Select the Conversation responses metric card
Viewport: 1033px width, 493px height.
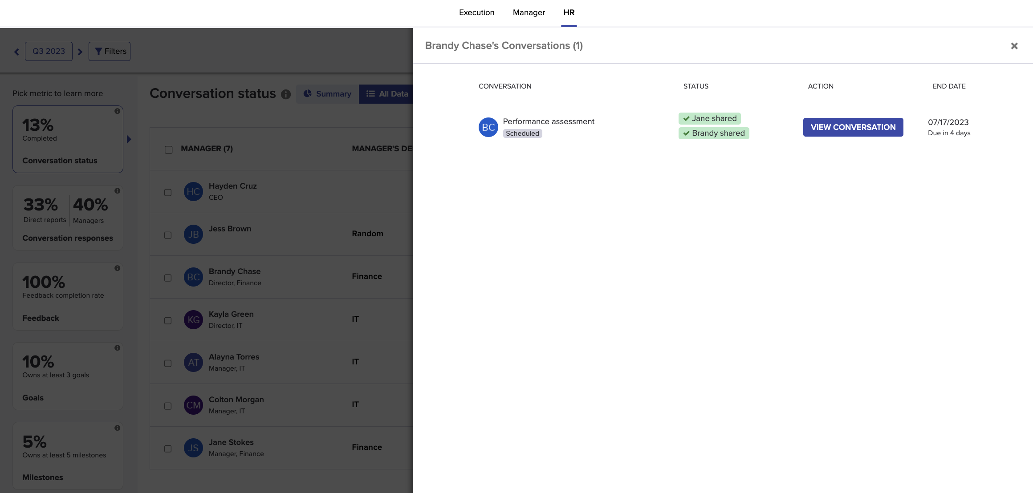(x=68, y=218)
